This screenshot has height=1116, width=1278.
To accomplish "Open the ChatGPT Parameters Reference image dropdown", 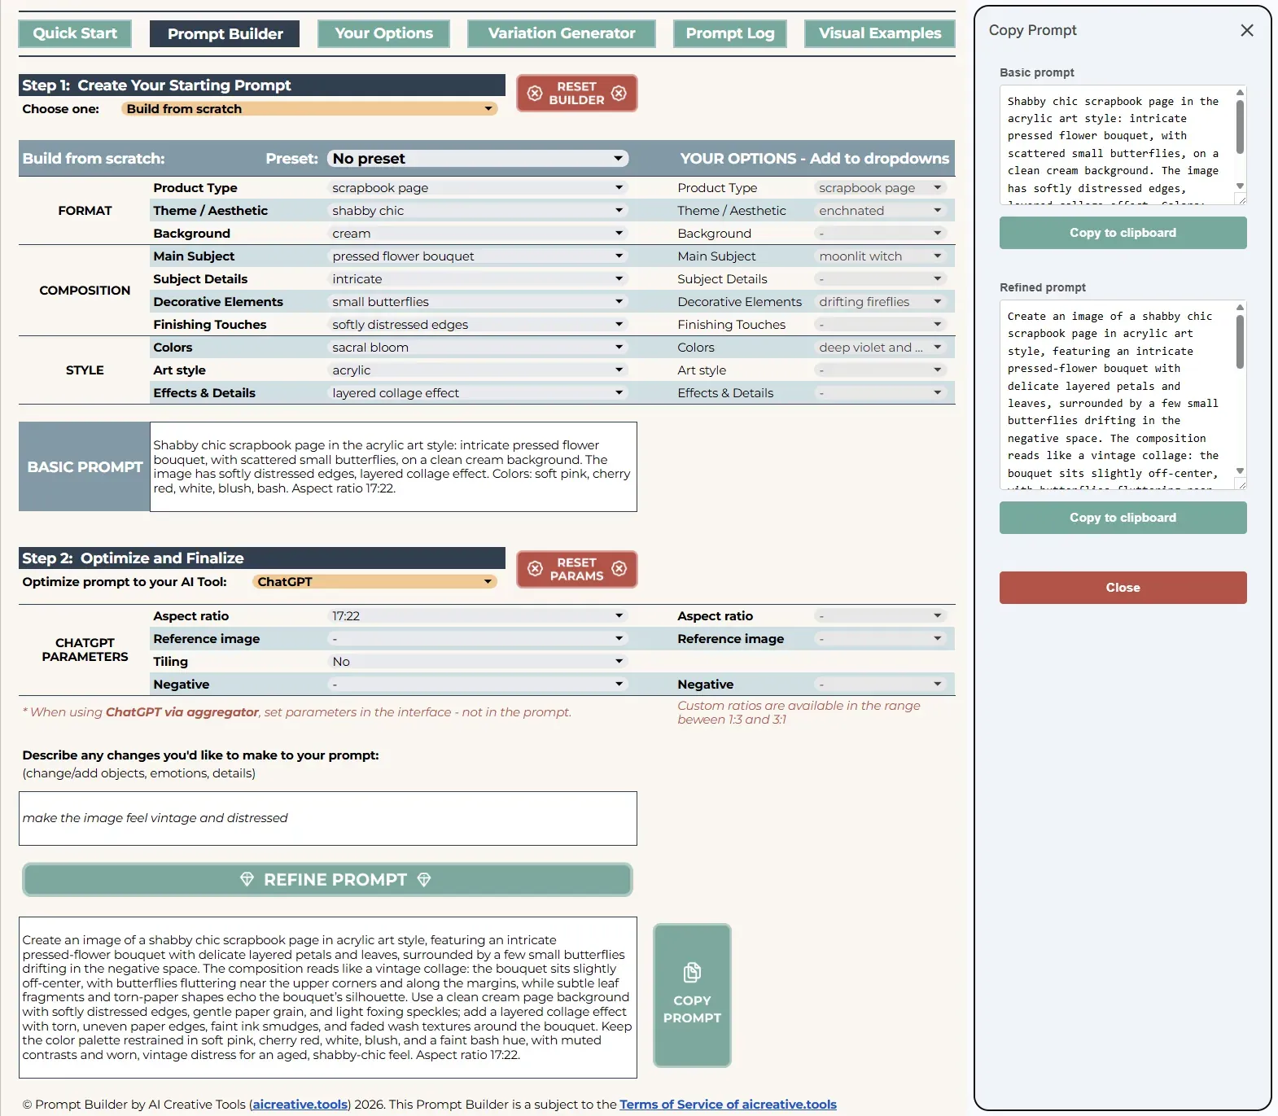I will (478, 639).
